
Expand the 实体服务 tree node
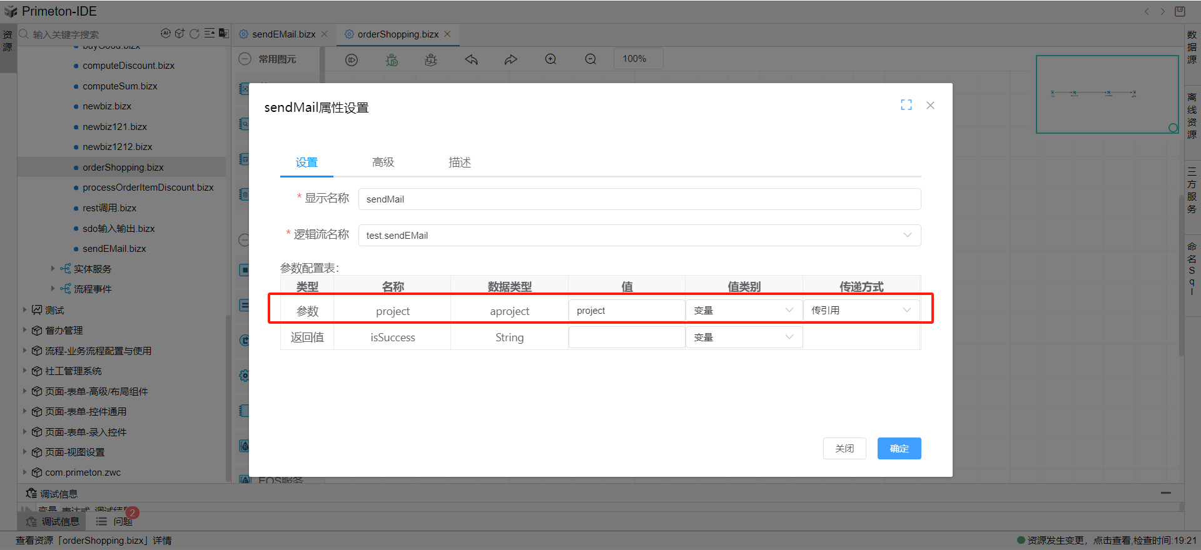point(53,269)
